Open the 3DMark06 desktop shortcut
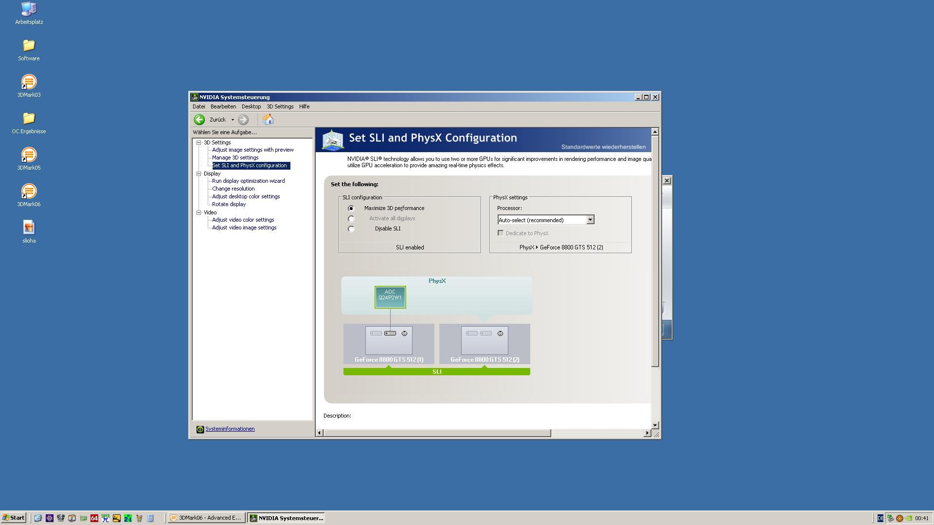934x525 pixels. point(29,192)
